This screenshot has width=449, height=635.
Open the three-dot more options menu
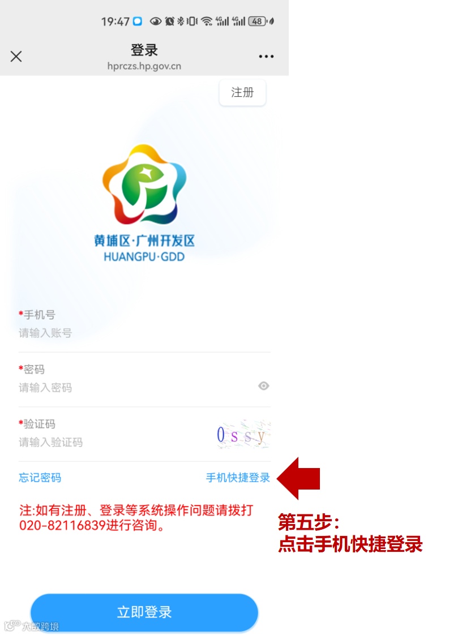(x=266, y=56)
